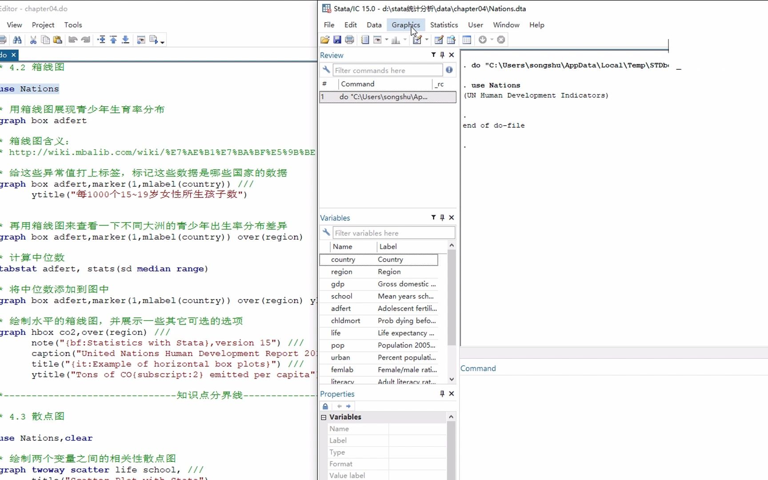Click Open file icon in Stata toolbar
Viewport: 768px width, 480px height.
tap(325, 40)
